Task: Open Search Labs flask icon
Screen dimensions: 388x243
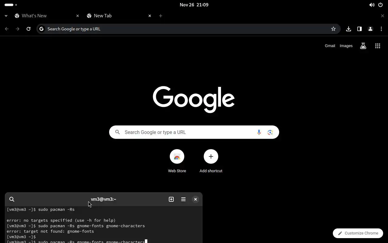Action: 363,46
